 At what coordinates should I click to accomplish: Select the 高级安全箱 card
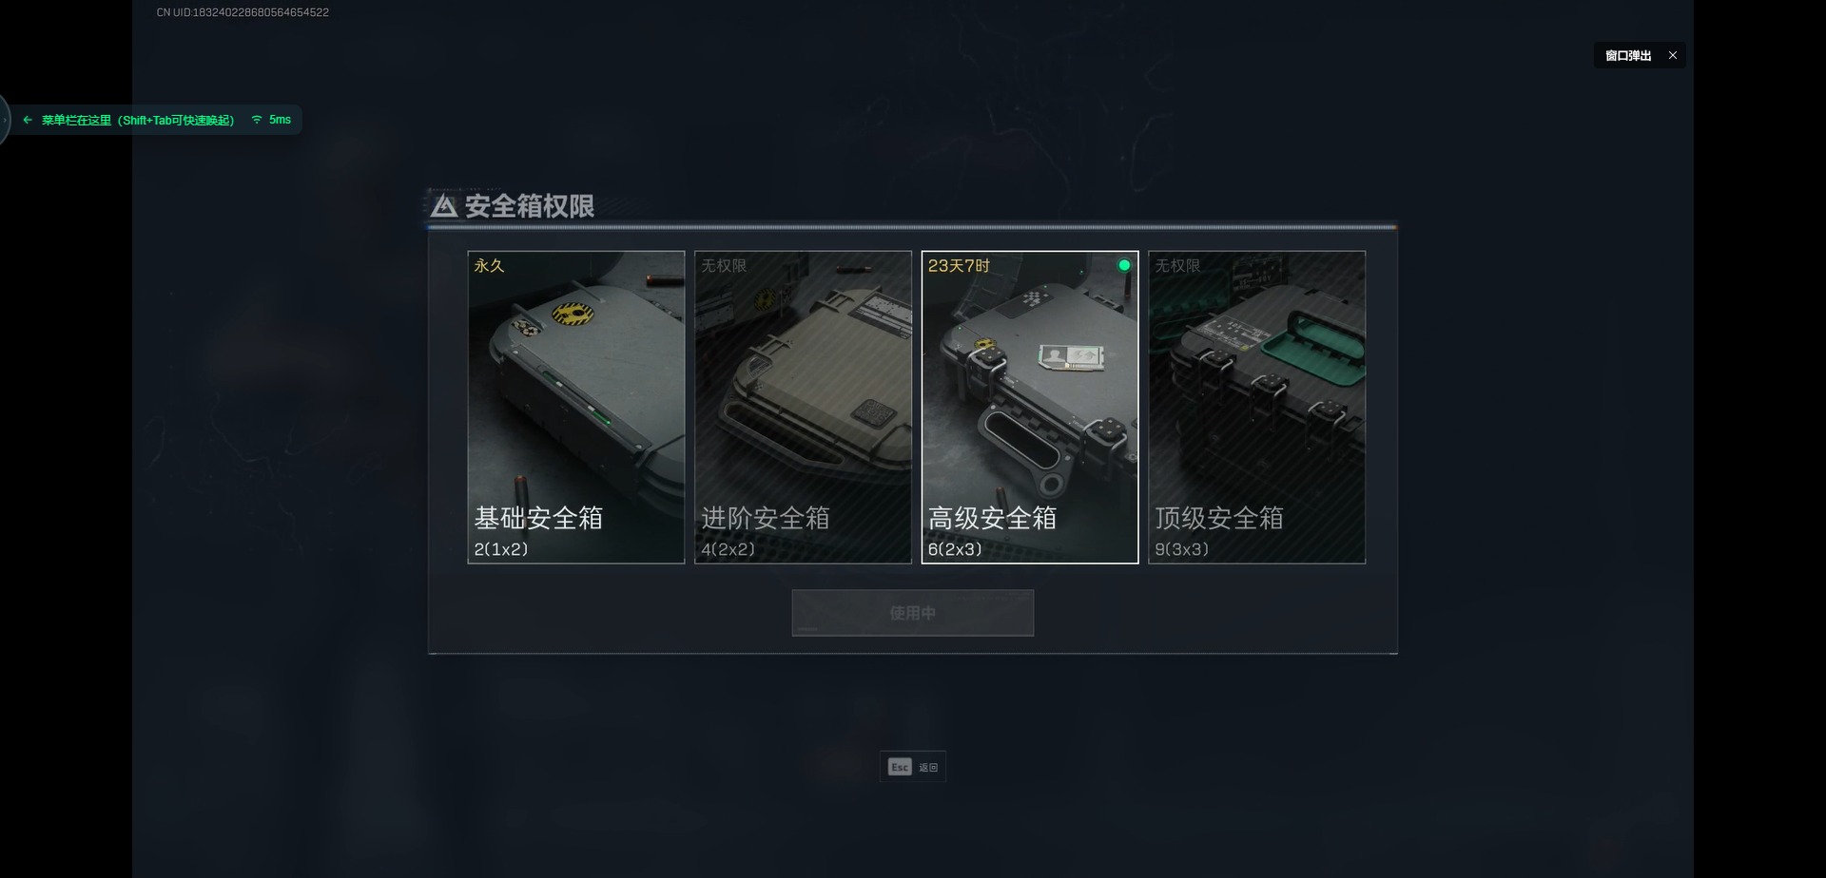click(x=1030, y=407)
